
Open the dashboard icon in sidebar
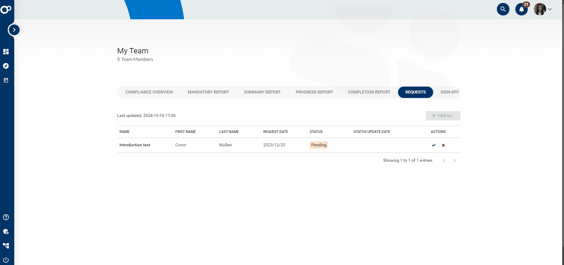point(6,52)
